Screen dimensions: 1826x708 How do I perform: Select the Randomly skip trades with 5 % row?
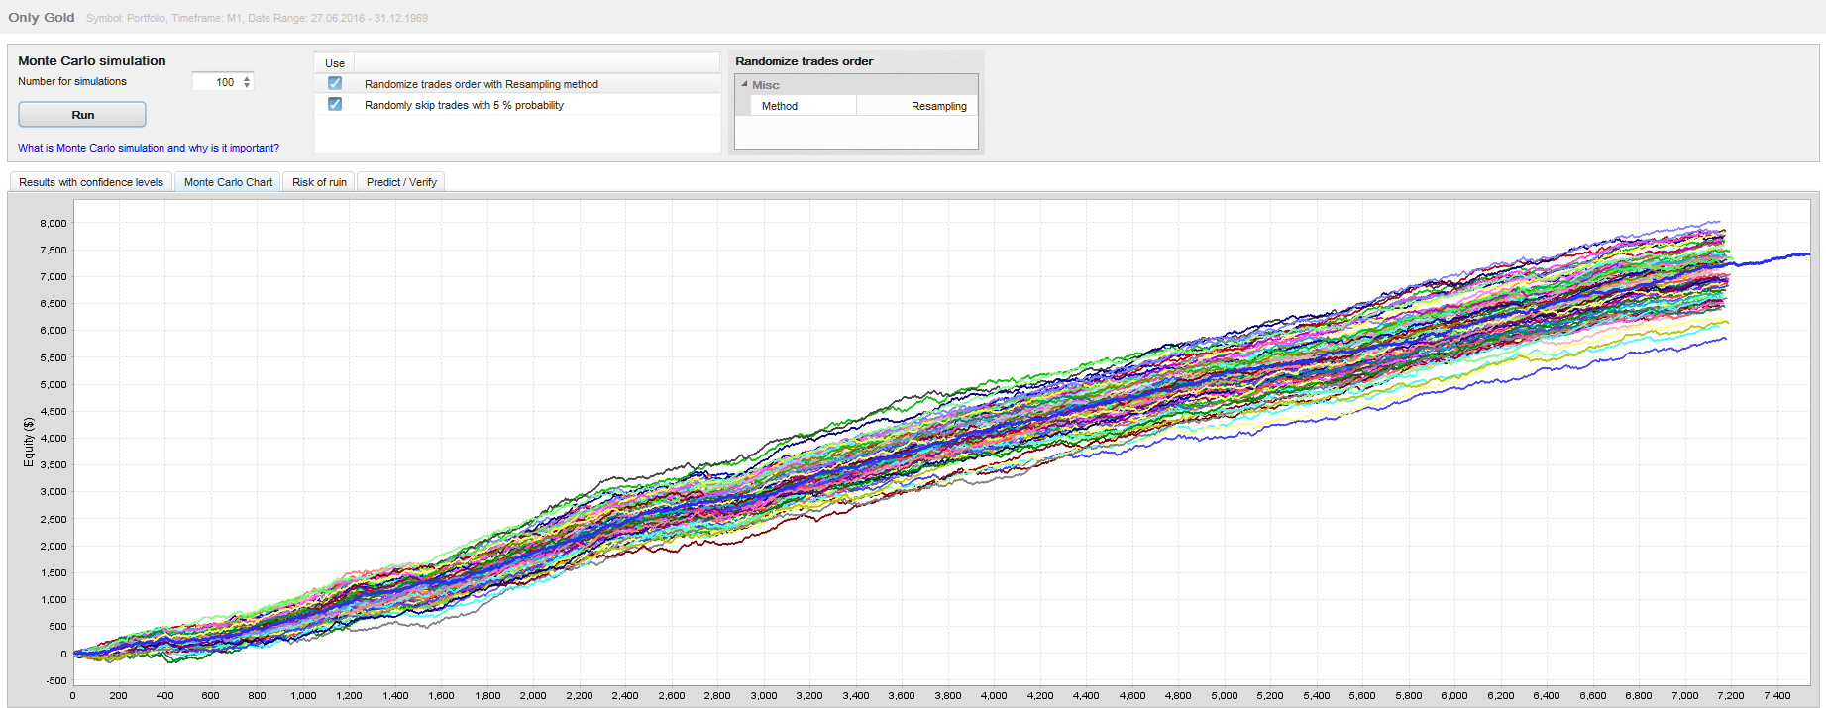[x=464, y=105]
